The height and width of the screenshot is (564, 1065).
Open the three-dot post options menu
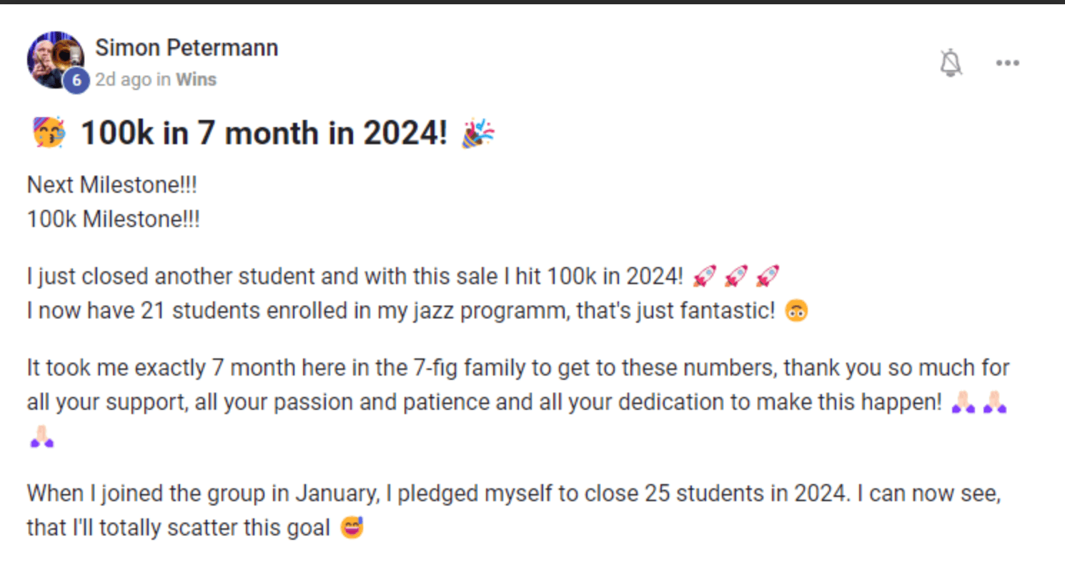pyautogui.click(x=1008, y=63)
